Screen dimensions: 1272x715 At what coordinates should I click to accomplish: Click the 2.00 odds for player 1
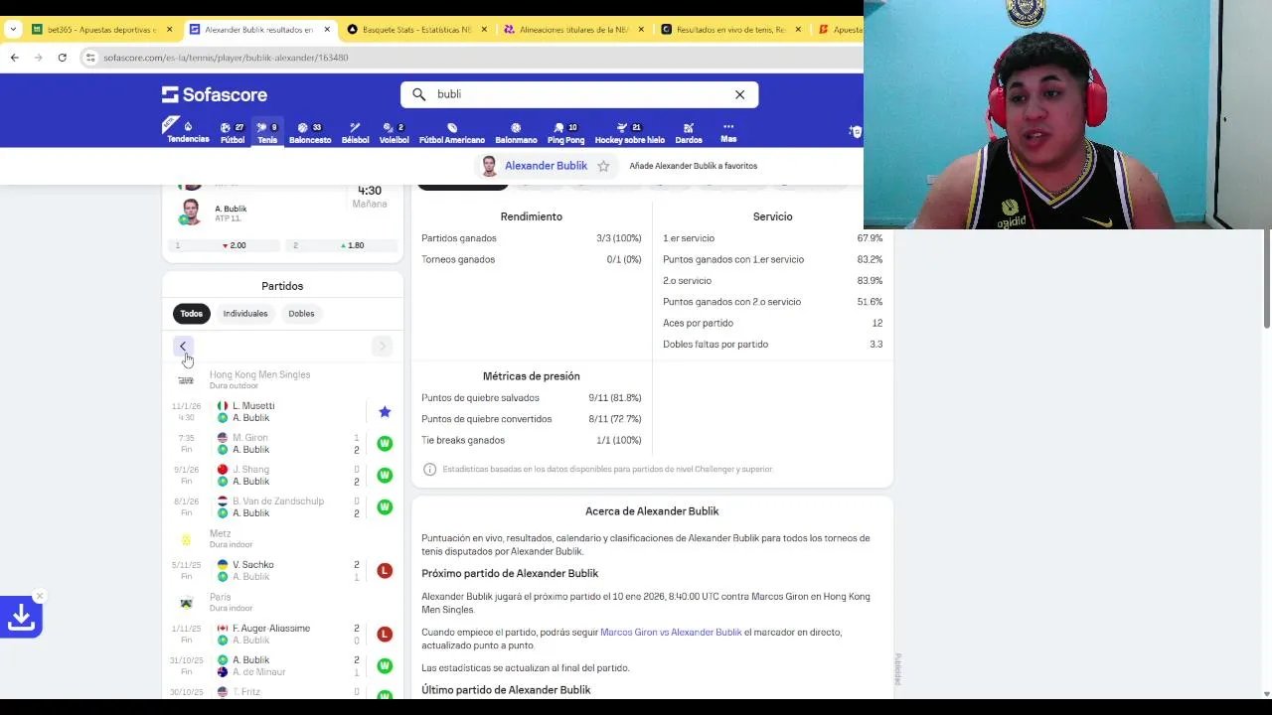pyautogui.click(x=226, y=245)
